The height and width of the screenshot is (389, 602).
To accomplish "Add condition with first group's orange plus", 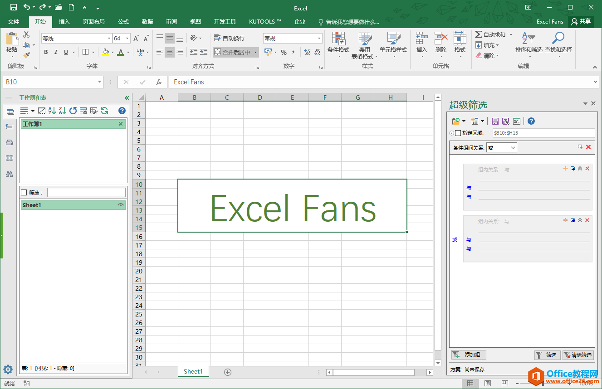I will [565, 169].
